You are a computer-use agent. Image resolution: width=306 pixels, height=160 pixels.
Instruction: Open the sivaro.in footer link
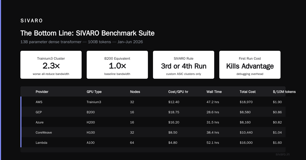click(x=283, y=154)
